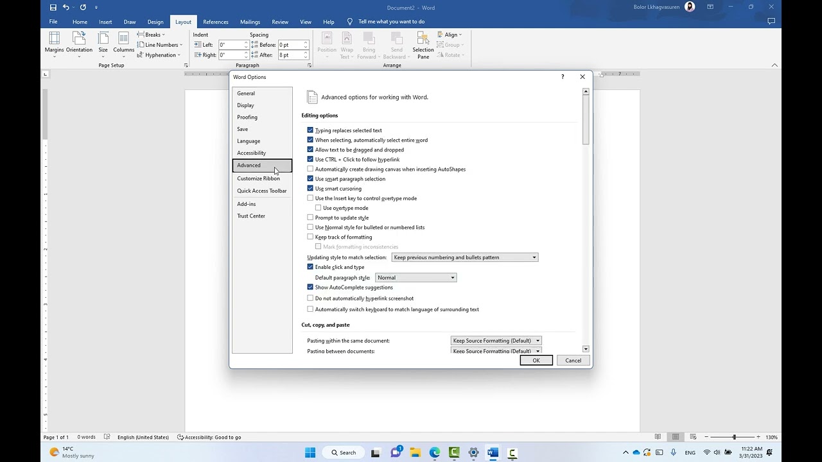Open the Settings gear in the taskbar

click(473, 452)
